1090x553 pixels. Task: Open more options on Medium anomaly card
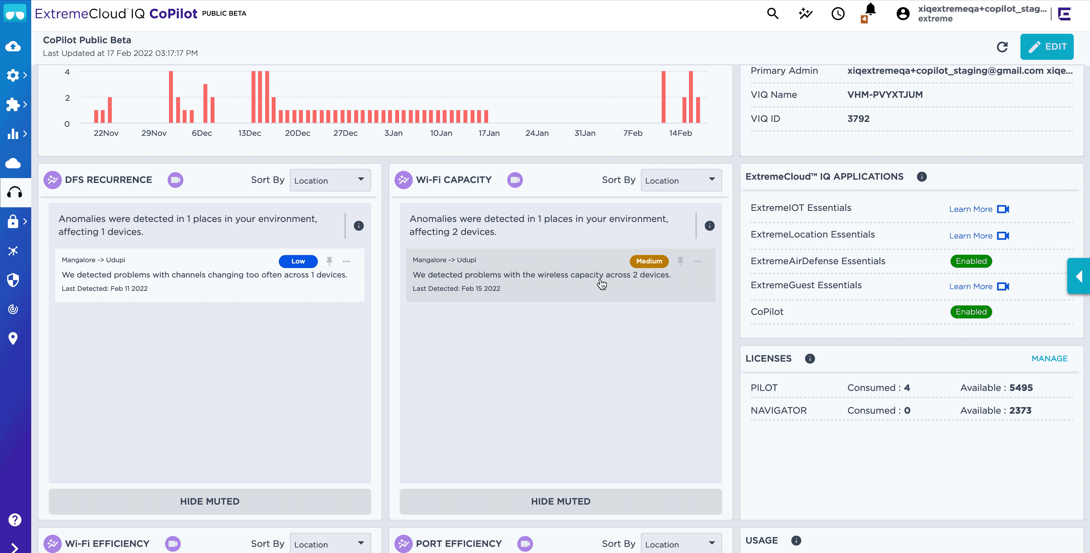(x=697, y=262)
